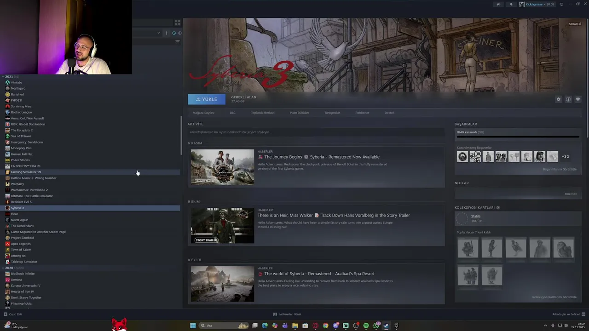Add Syberia 3 to favorites heart icon
Viewport: 589px width, 331px height.
578,99
